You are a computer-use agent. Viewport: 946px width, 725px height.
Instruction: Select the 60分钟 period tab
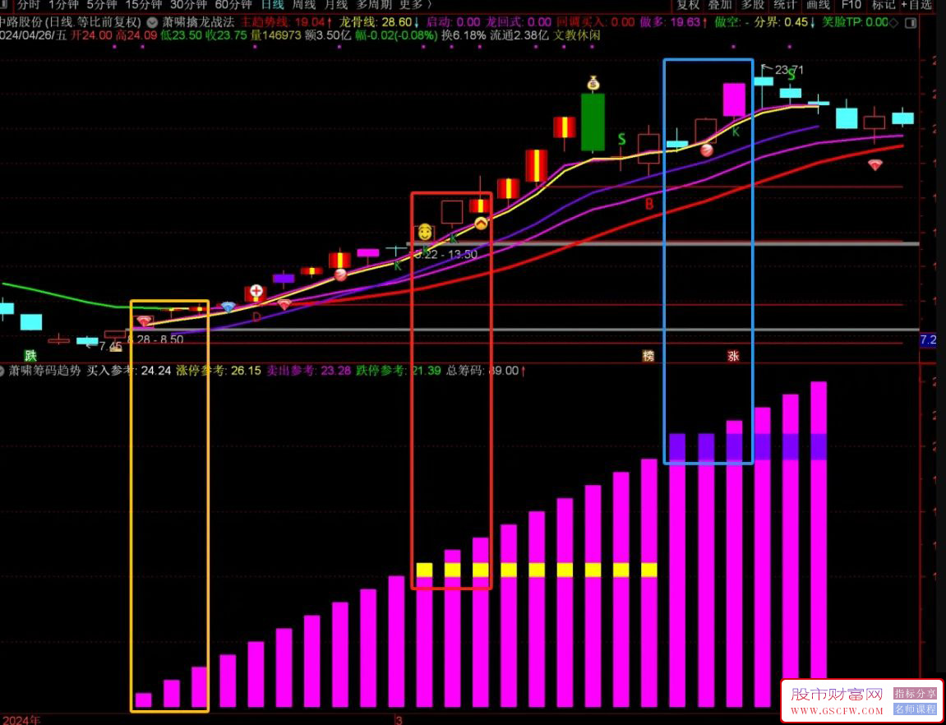233,5
